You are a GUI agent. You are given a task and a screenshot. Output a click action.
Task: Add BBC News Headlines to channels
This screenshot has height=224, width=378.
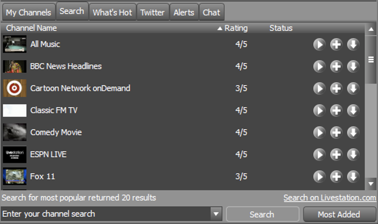[336, 66]
